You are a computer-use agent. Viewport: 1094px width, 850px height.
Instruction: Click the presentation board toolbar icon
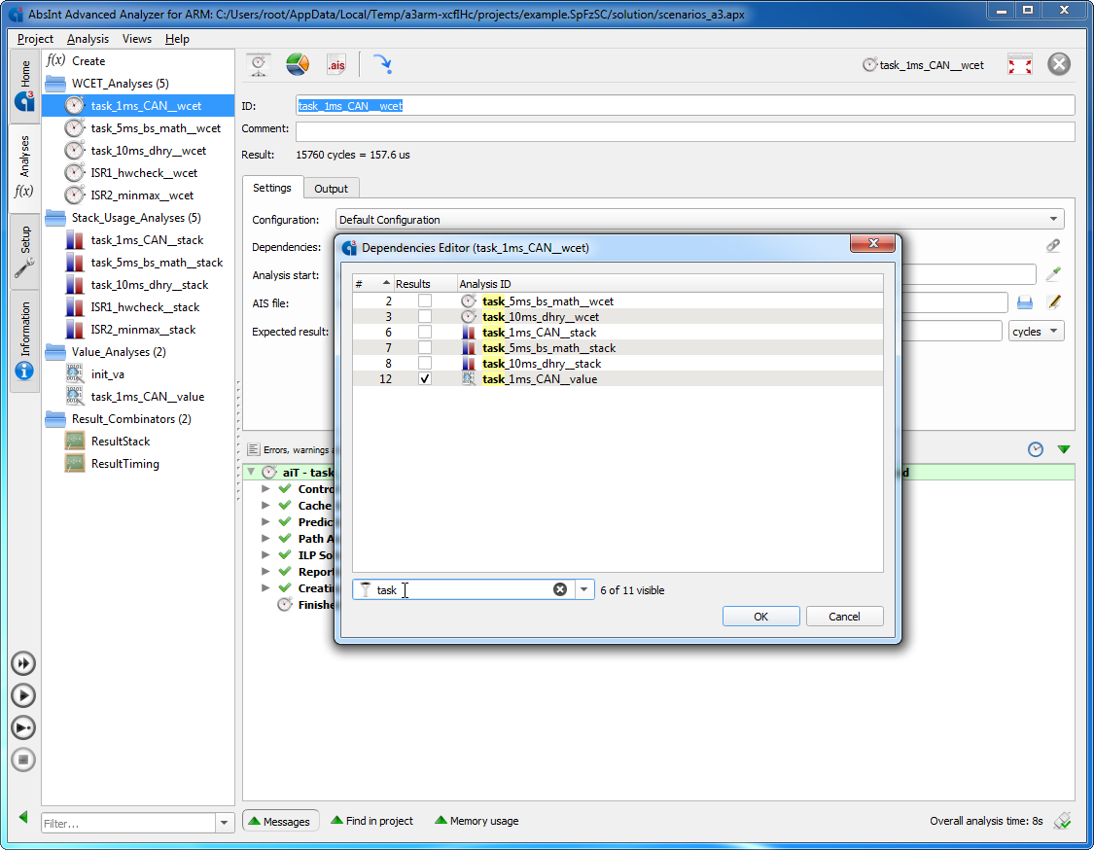click(x=259, y=65)
